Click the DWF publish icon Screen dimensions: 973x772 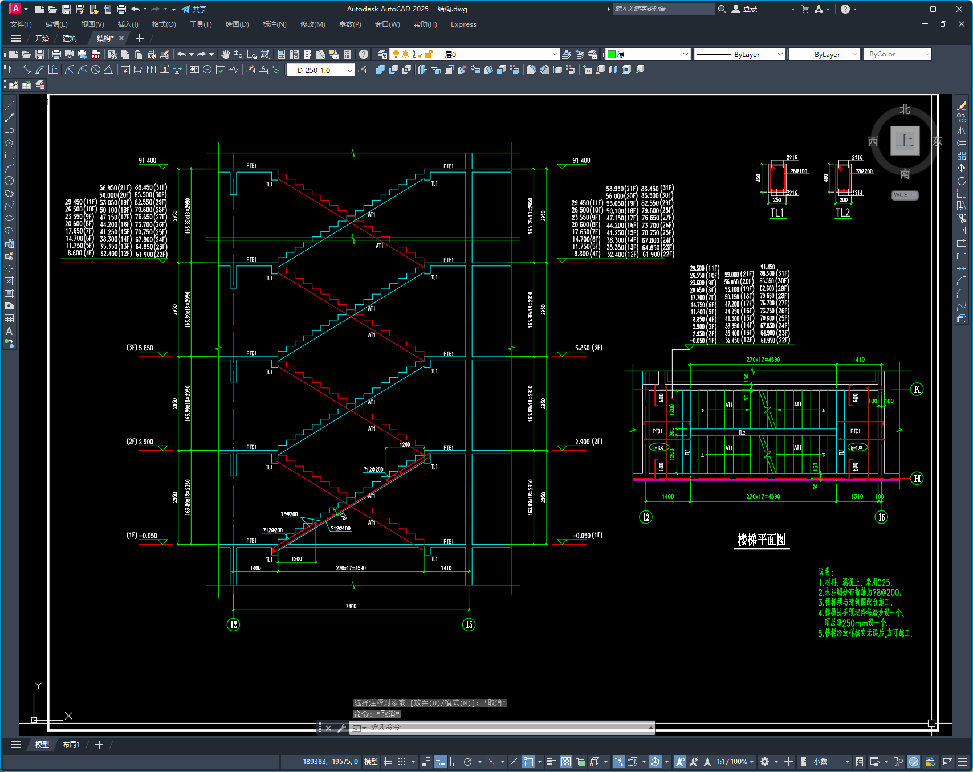tap(96, 54)
